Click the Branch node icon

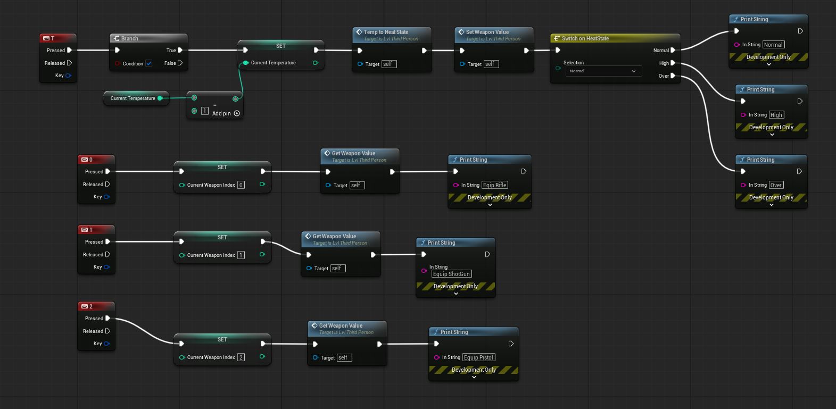click(117, 38)
